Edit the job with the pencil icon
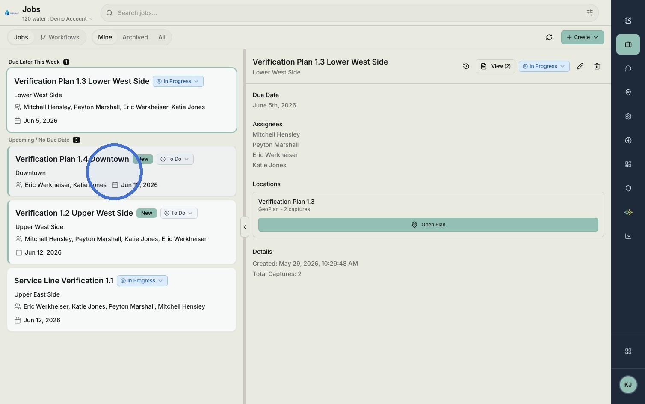 (580, 66)
